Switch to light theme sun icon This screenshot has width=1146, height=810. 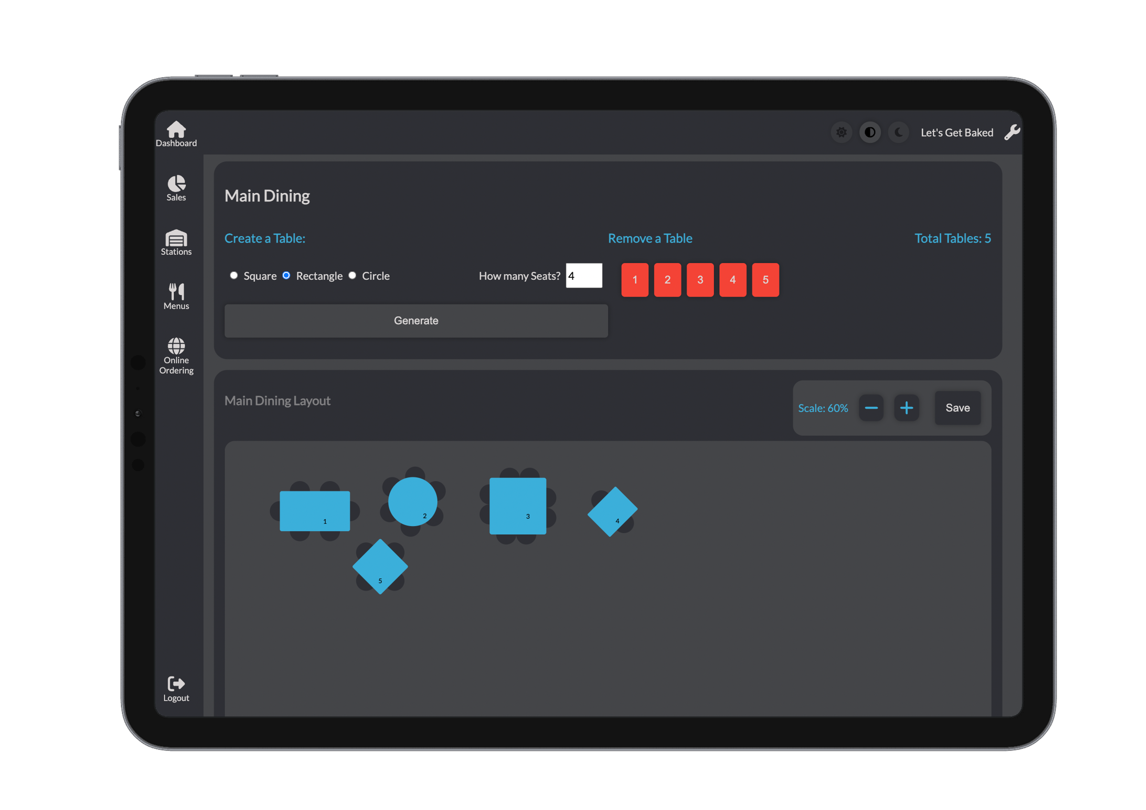tap(841, 132)
